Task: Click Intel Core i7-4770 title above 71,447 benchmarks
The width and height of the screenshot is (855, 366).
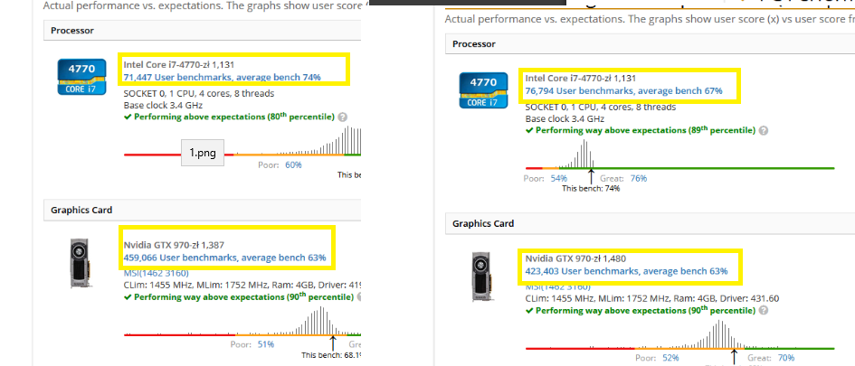Action: click(179, 64)
